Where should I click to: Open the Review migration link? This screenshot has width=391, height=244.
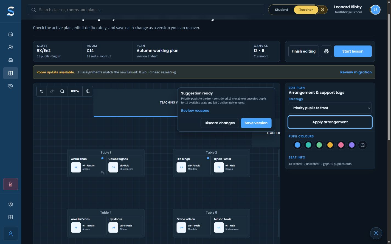point(356,72)
